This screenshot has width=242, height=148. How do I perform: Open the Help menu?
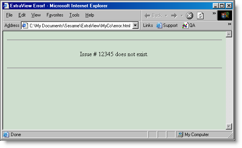point(90,15)
